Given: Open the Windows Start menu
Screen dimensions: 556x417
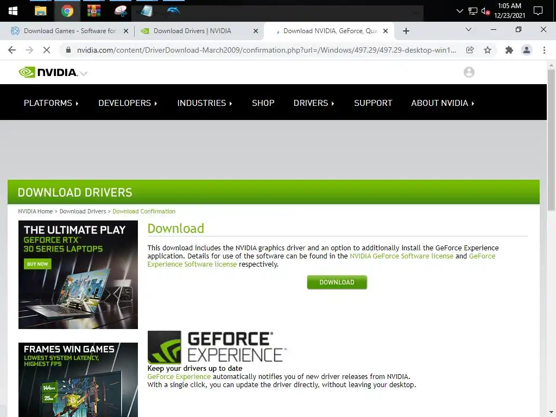Looking at the screenshot, I should click(13, 11).
